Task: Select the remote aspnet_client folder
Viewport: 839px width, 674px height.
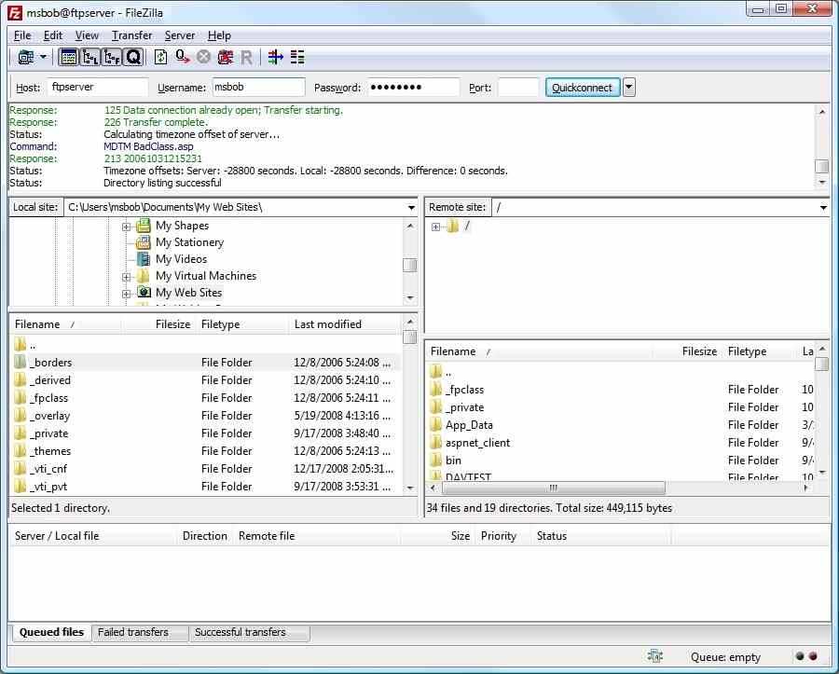Action: (x=621, y=443)
